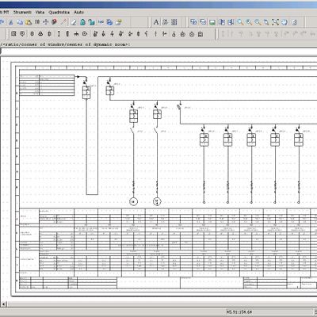Click the last enabled symbol icon before the disabled symbol icons
The height and width of the screenshot is (317, 317).
201,34
